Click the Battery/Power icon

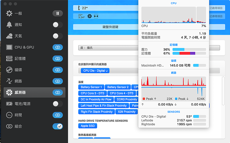pyautogui.click(x=9, y=104)
